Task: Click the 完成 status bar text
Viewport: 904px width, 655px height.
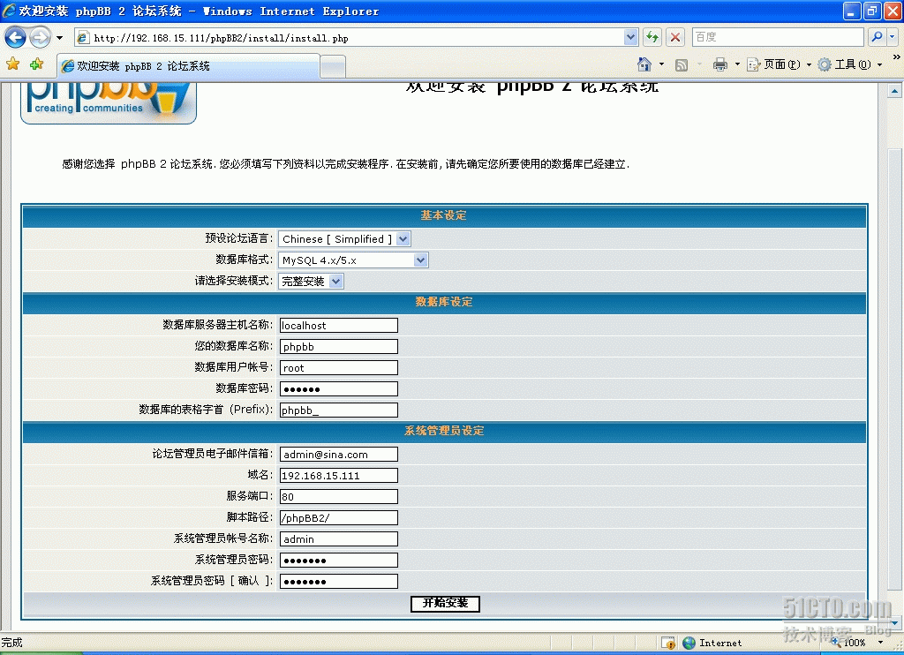Action: point(11,643)
